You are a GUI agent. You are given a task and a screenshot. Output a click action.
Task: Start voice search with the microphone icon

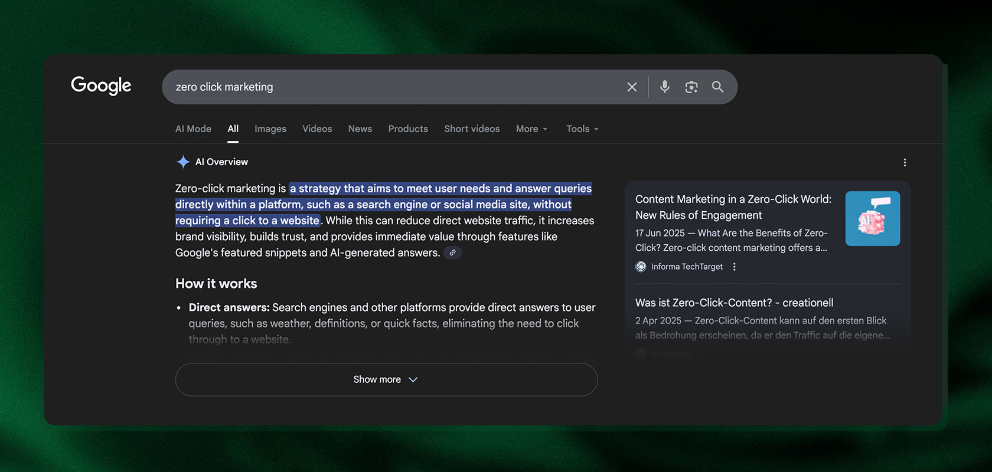[x=665, y=87]
